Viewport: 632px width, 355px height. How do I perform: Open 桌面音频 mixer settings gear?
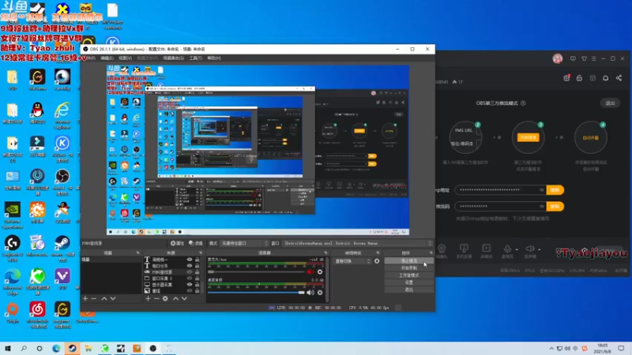point(320,293)
